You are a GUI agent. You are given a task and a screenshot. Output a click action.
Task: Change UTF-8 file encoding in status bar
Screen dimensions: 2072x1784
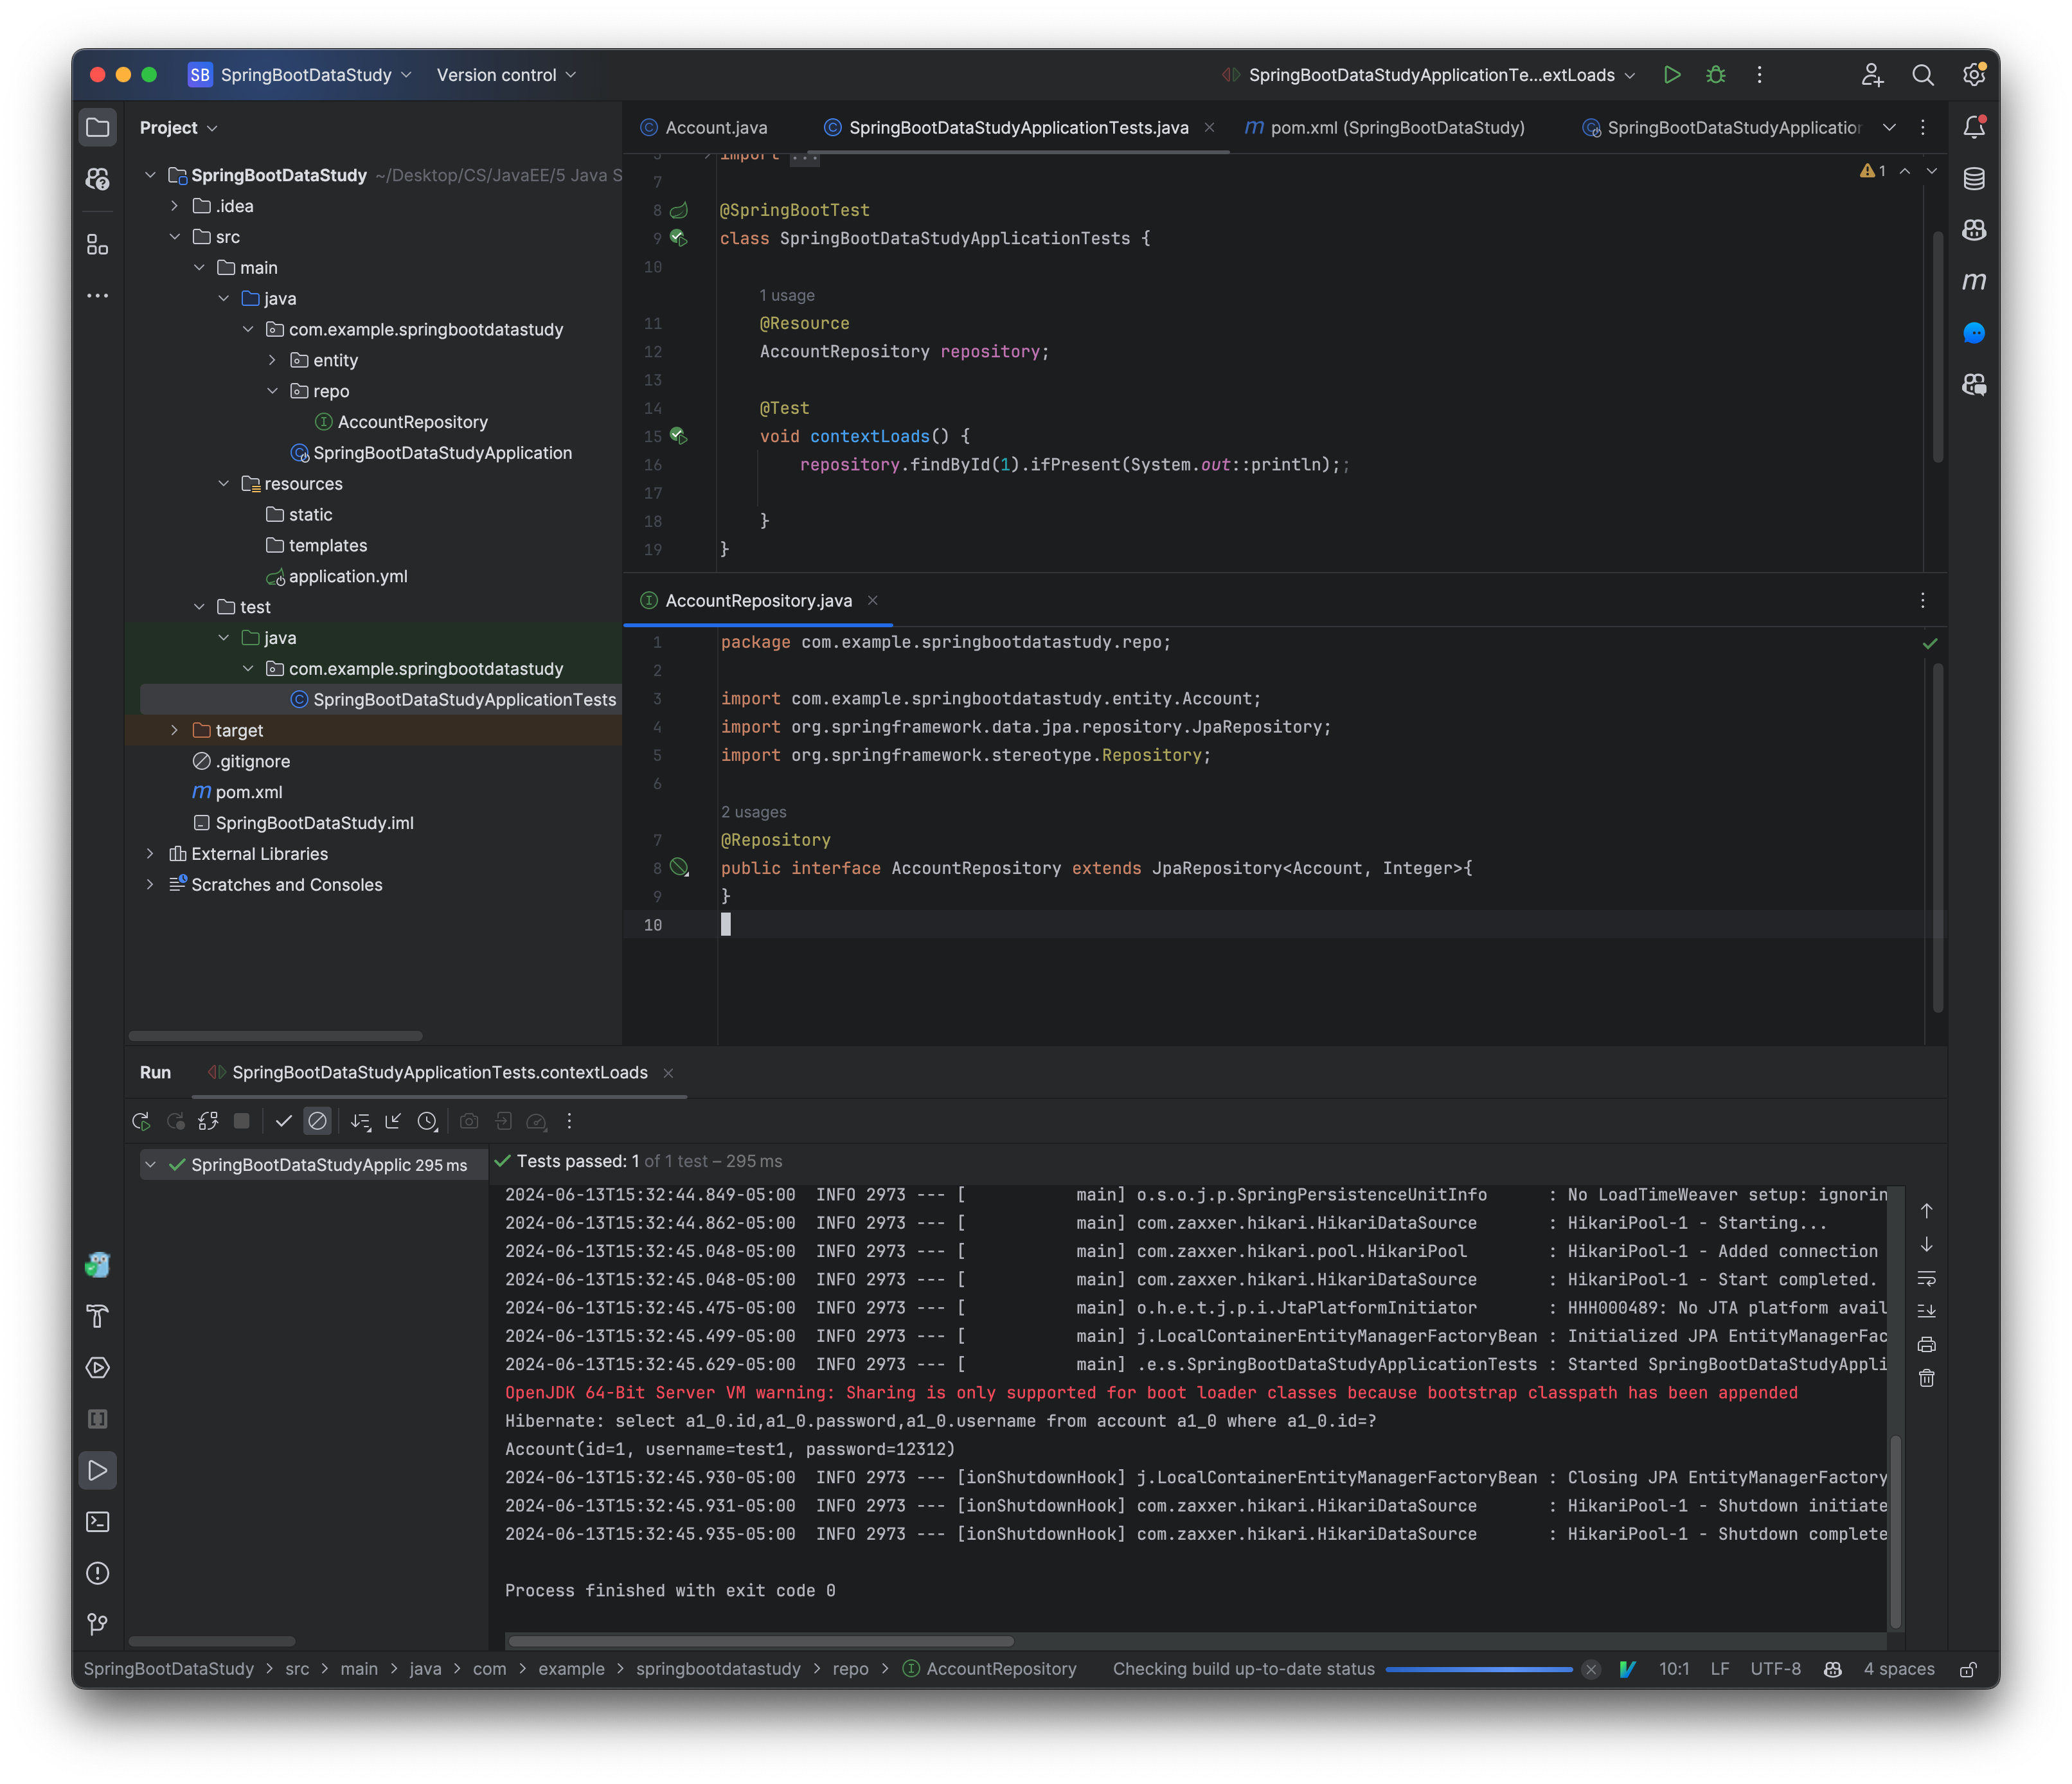coord(1775,1669)
